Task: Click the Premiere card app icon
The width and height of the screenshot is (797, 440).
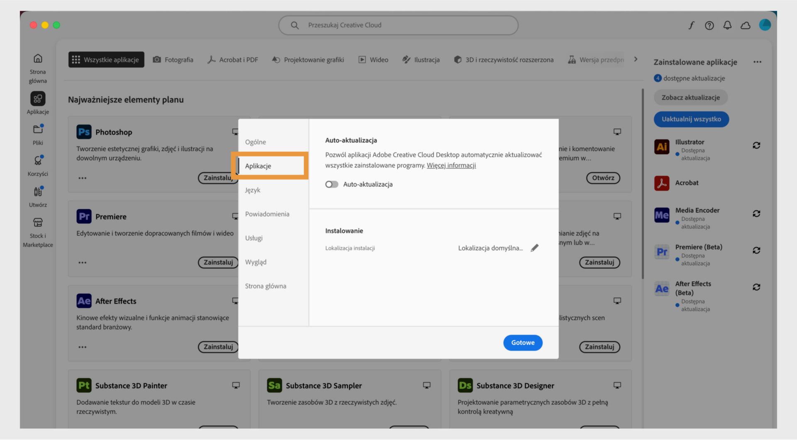Action: pos(84,217)
